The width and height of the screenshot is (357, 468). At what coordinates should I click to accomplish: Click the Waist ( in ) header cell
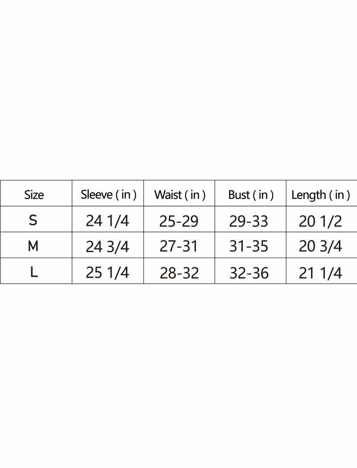pos(180,195)
